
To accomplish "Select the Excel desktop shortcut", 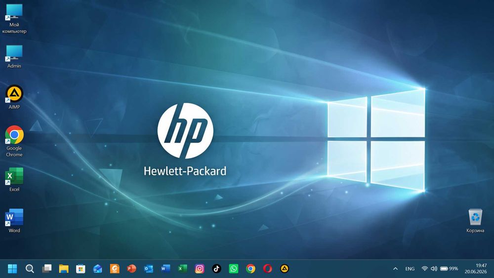I will [x=14, y=179].
